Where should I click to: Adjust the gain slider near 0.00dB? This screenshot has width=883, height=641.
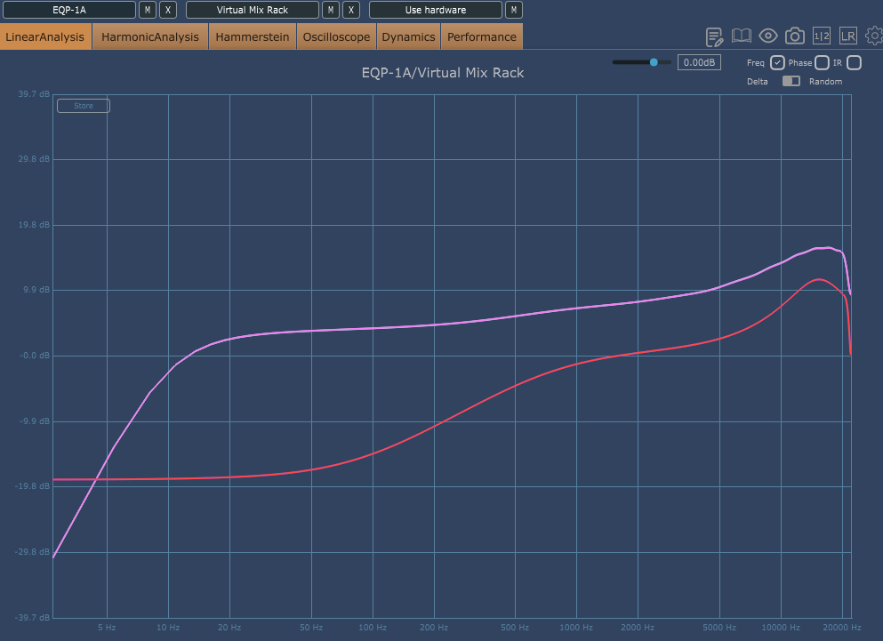(x=654, y=62)
